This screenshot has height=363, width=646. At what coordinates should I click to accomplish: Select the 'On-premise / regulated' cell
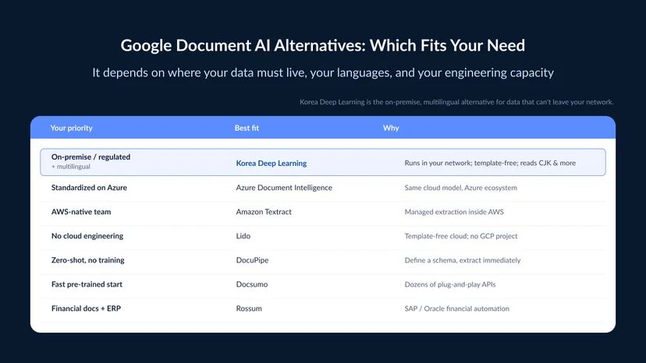click(91, 157)
